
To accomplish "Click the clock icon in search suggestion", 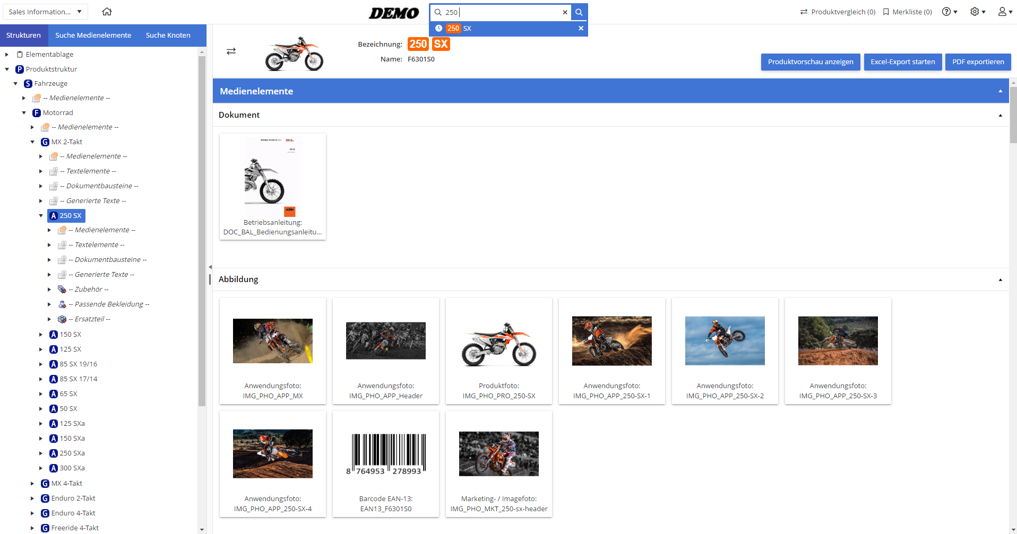I will click(x=439, y=29).
